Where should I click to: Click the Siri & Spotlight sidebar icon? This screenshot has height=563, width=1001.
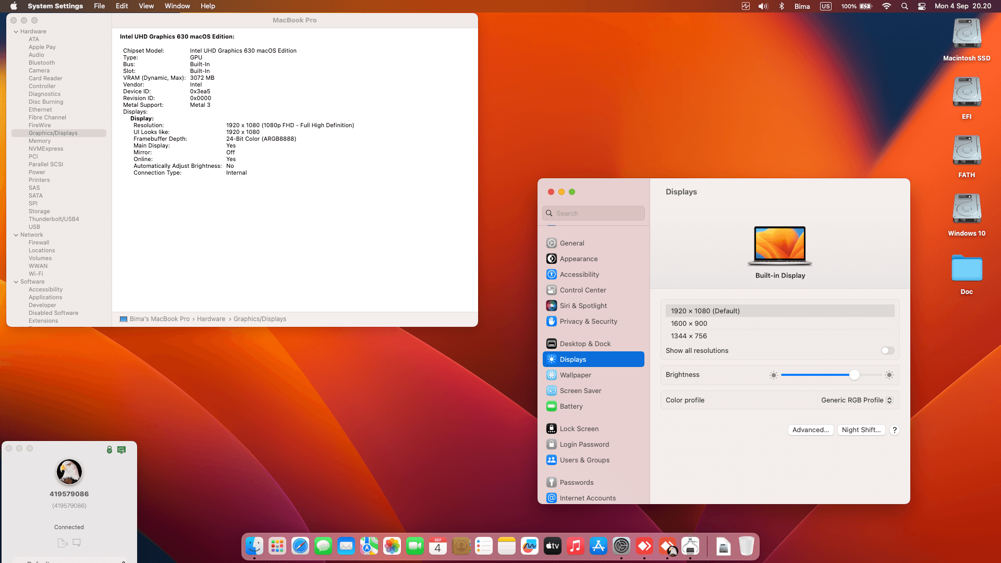[552, 306]
